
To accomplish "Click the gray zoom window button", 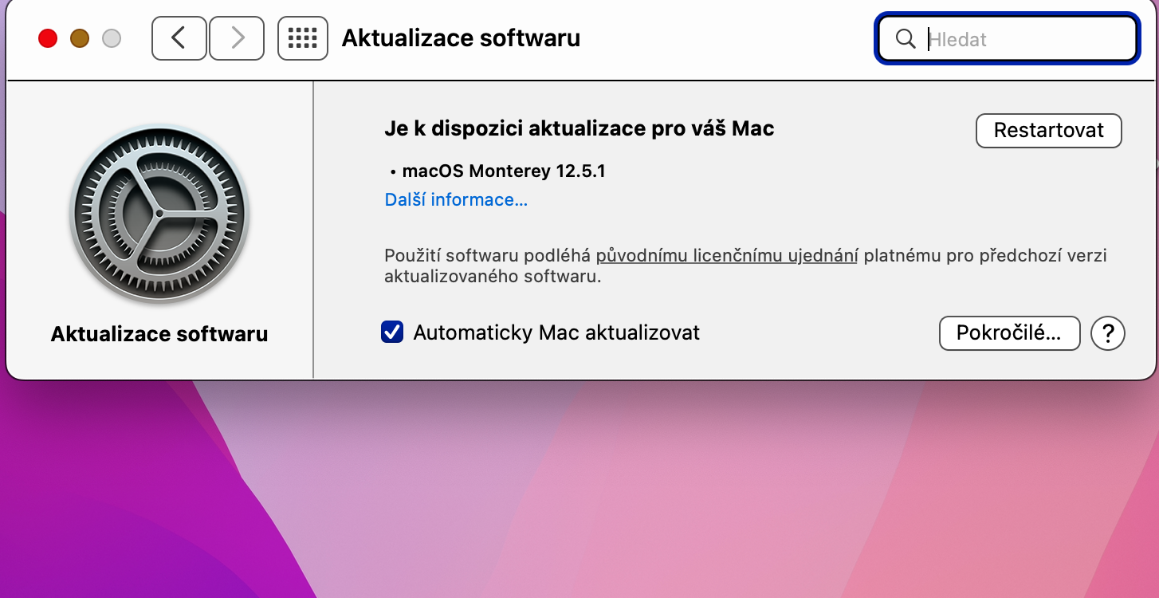I will pyautogui.click(x=112, y=38).
